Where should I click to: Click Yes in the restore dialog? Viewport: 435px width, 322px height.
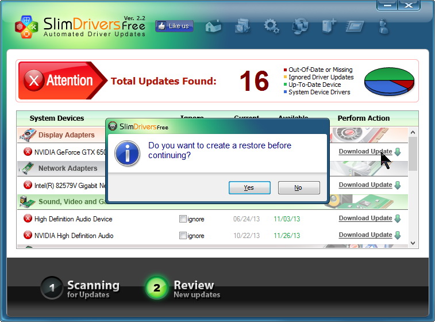tap(249, 187)
